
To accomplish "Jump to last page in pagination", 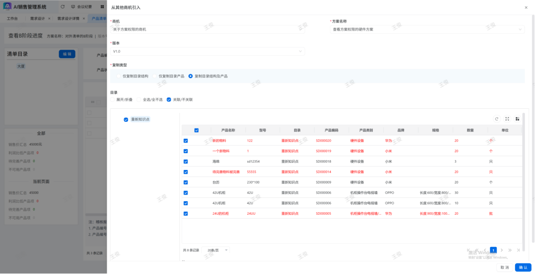I will [518, 250].
